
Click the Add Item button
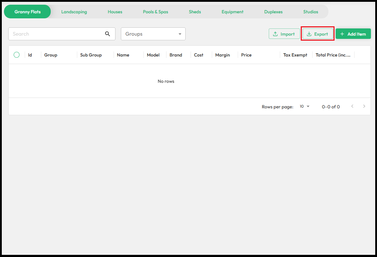click(x=353, y=34)
